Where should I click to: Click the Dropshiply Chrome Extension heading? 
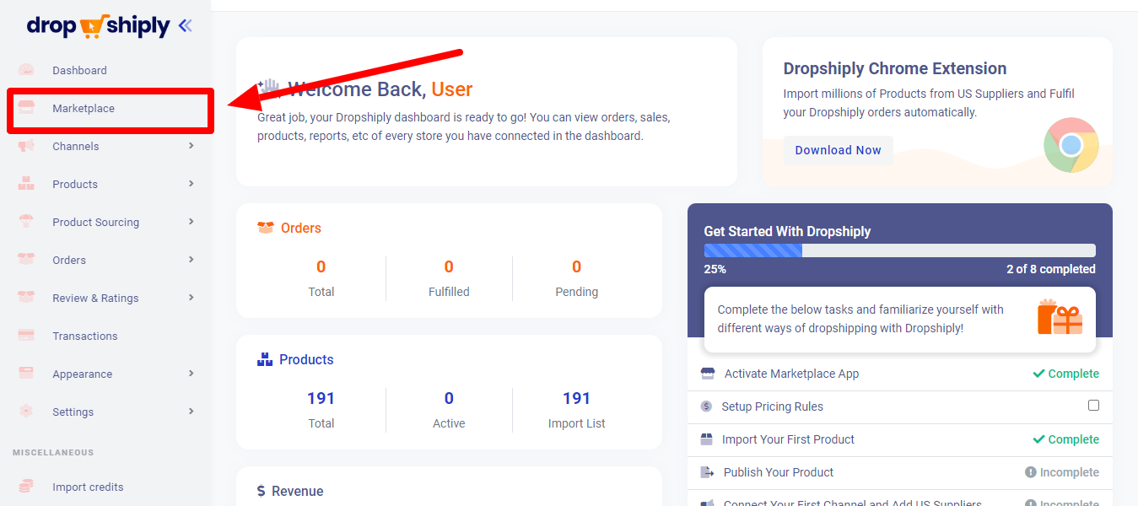[x=895, y=68]
